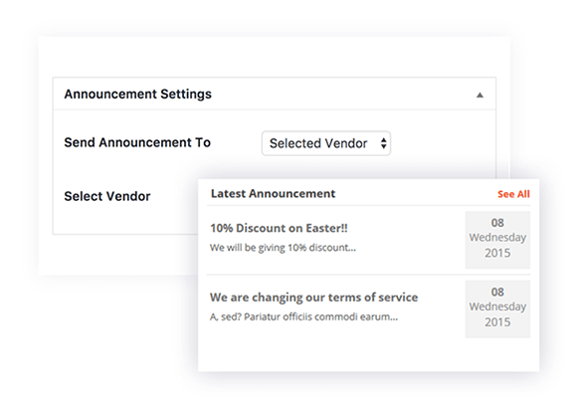Click the Announcement Settings header title
This screenshot has height=411, width=582.
pos(137,95)
